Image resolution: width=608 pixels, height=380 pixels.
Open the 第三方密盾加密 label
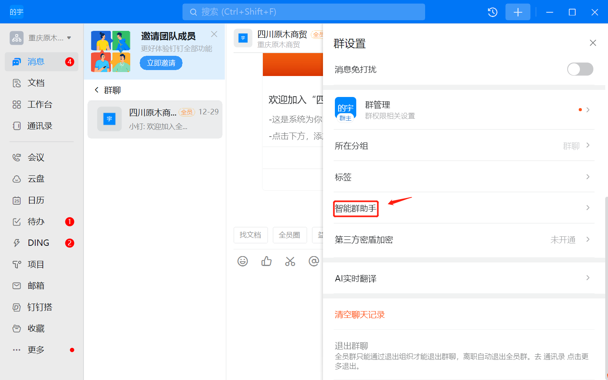click(x=364, y=240)
